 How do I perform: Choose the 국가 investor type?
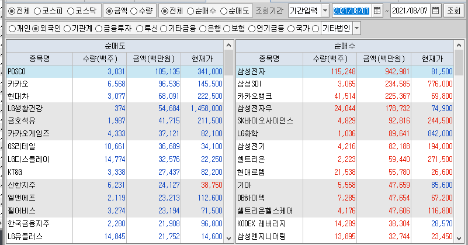tap(291, 29)
